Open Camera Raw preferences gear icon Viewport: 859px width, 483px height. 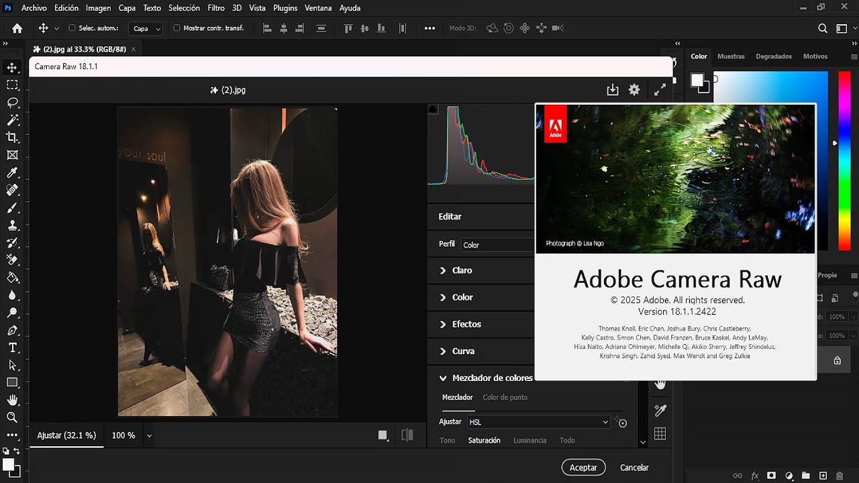tap(634, 89)
